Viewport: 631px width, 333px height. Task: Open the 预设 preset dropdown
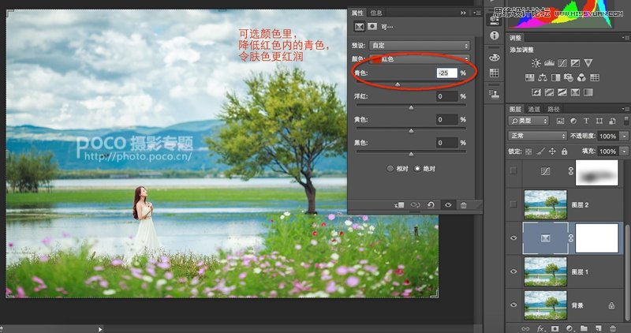[420, 46]
